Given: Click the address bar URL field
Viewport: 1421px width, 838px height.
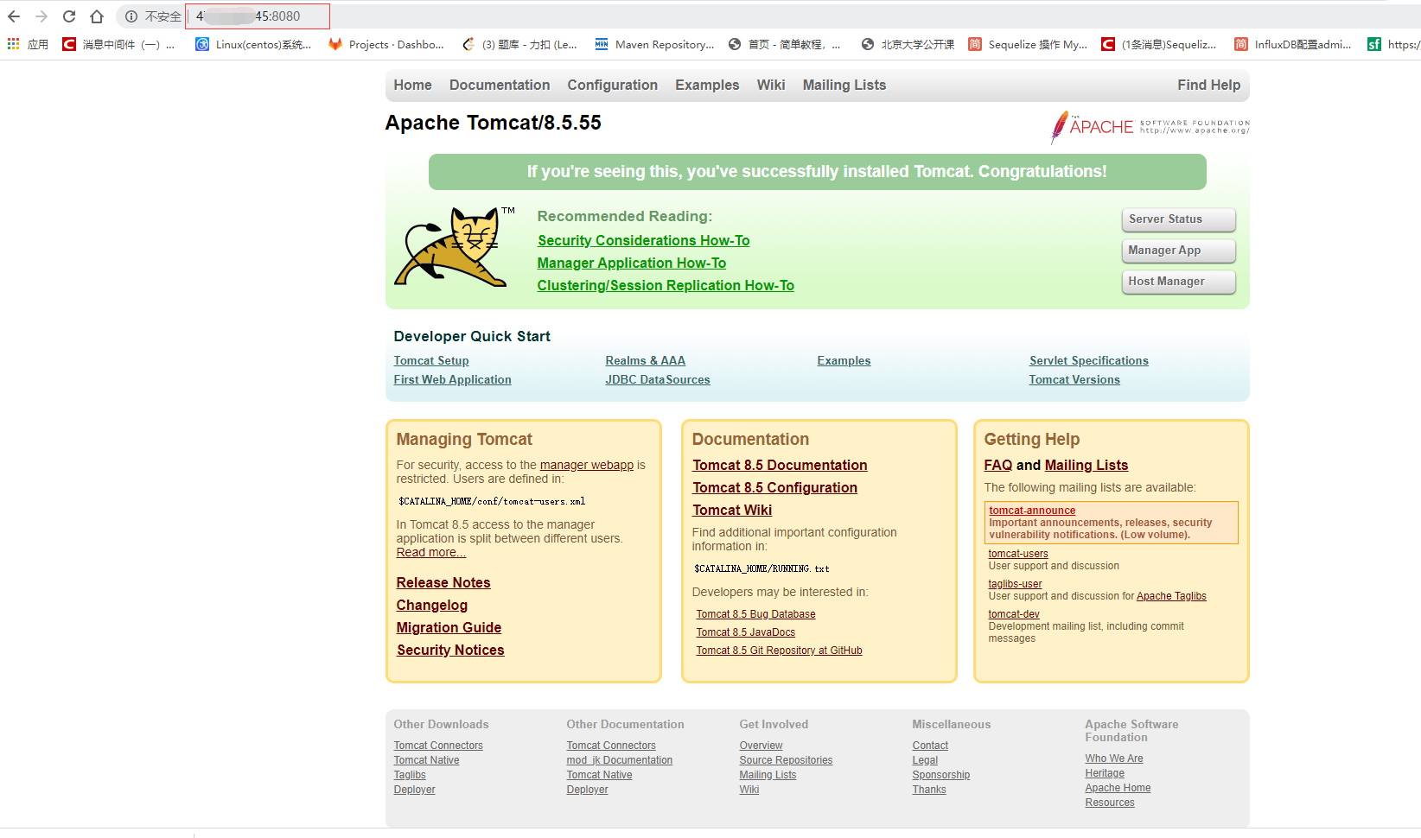Looking at the screenshot, I should point(258,16).
